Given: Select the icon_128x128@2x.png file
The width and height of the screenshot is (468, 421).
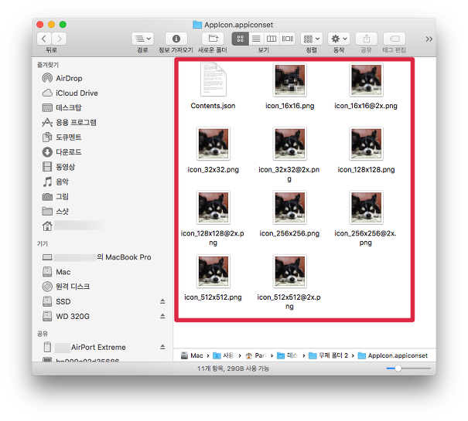Looking at the screenshot, I should point(213,207).
